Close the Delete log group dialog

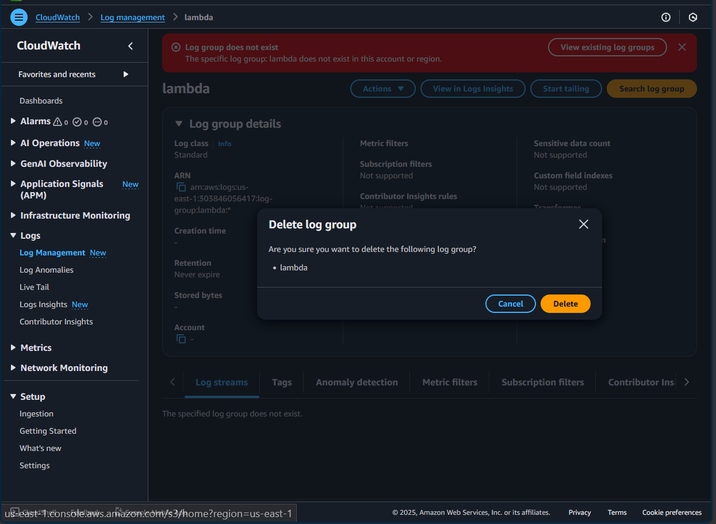click(583, 224)
